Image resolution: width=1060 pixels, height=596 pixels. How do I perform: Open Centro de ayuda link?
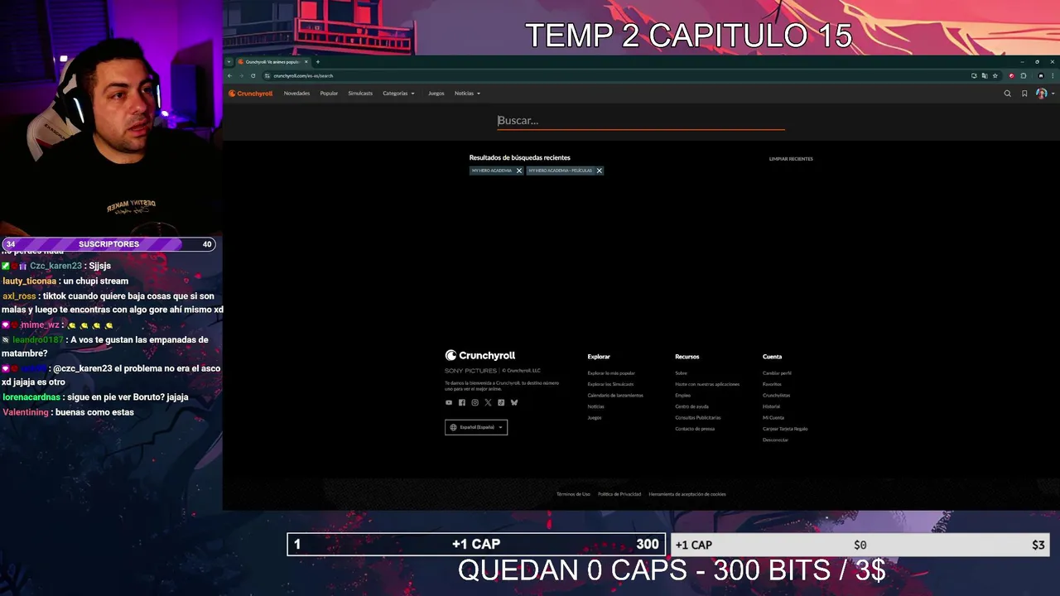click(x=691, y=406)
